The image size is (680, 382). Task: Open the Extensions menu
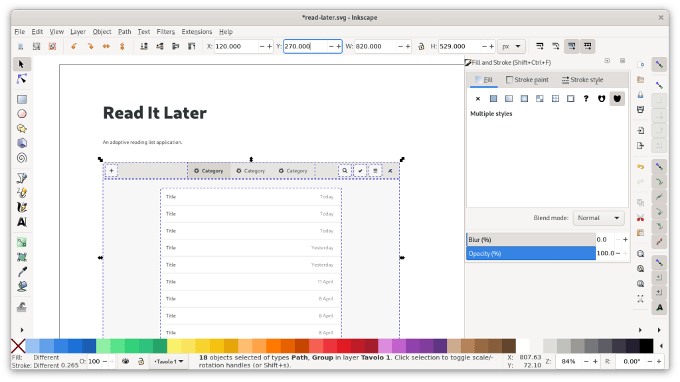pyautogui.click(x=197, y=31)
